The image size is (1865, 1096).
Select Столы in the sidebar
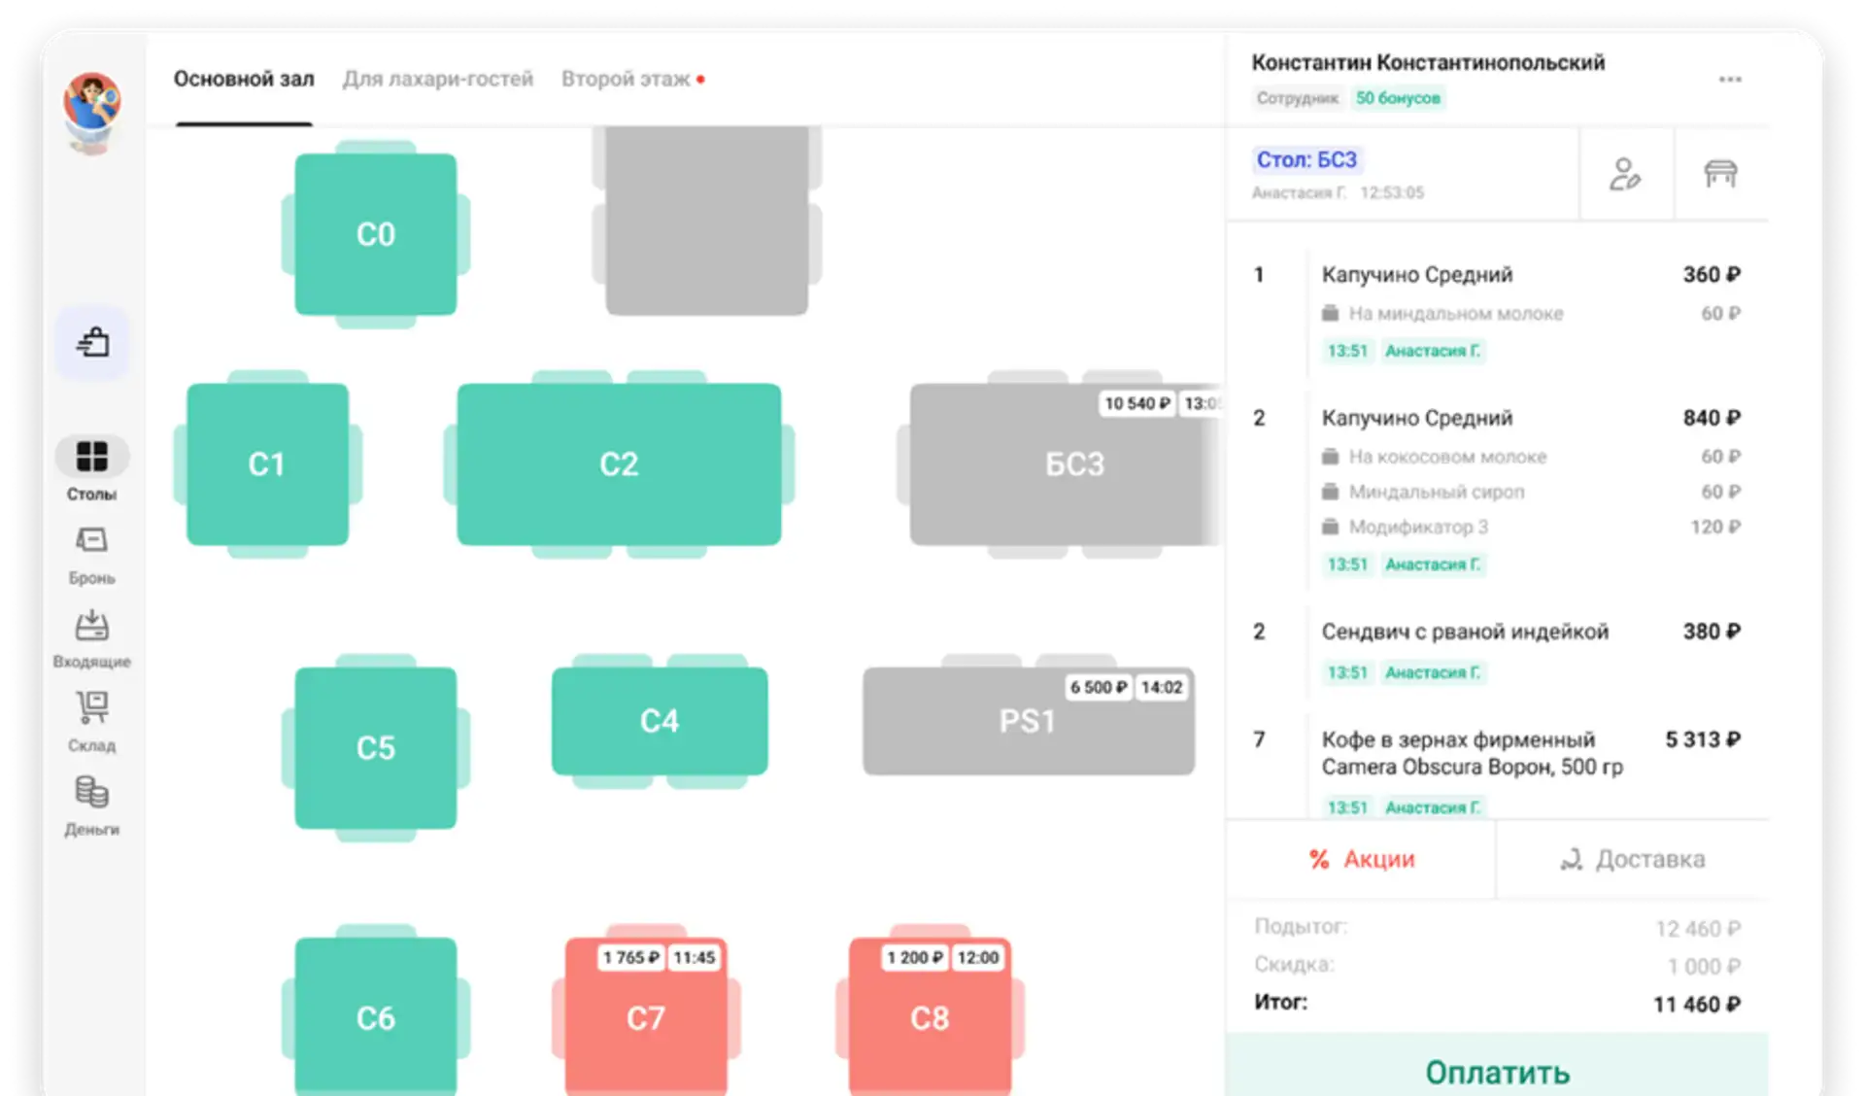pos(91,469)
